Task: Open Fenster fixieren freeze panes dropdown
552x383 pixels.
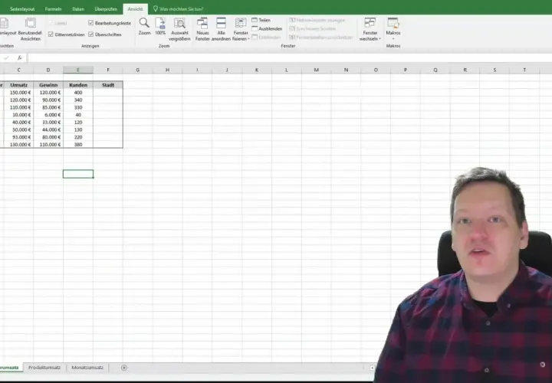Action: click(x=241, y=30)
